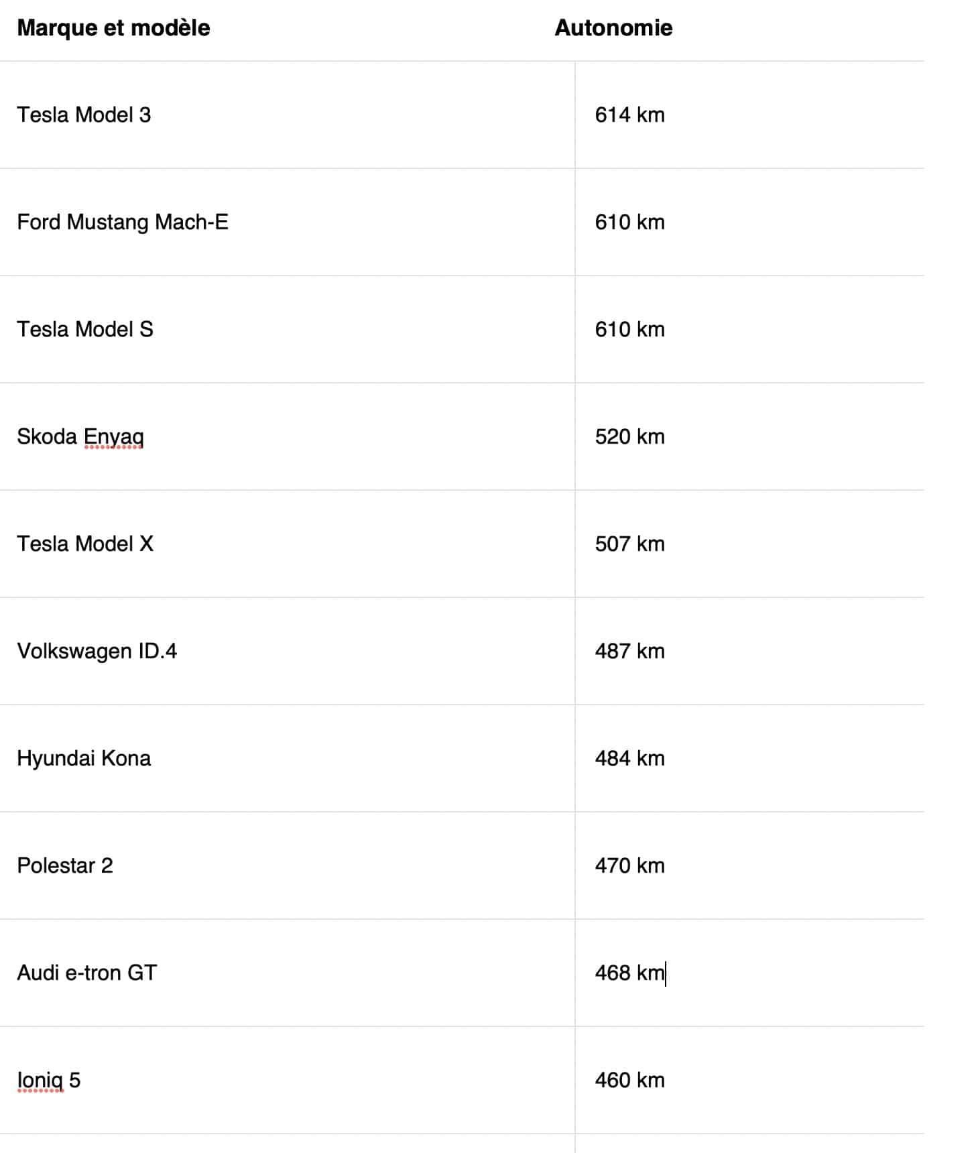Select the 484 km cell
The height and width of the screenshot is (1153, 980).
(749, 758)
